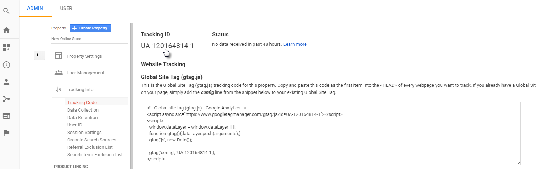This screenshot has height=169, width=536.
Task: Open User Management
Action: click(85, 73)
